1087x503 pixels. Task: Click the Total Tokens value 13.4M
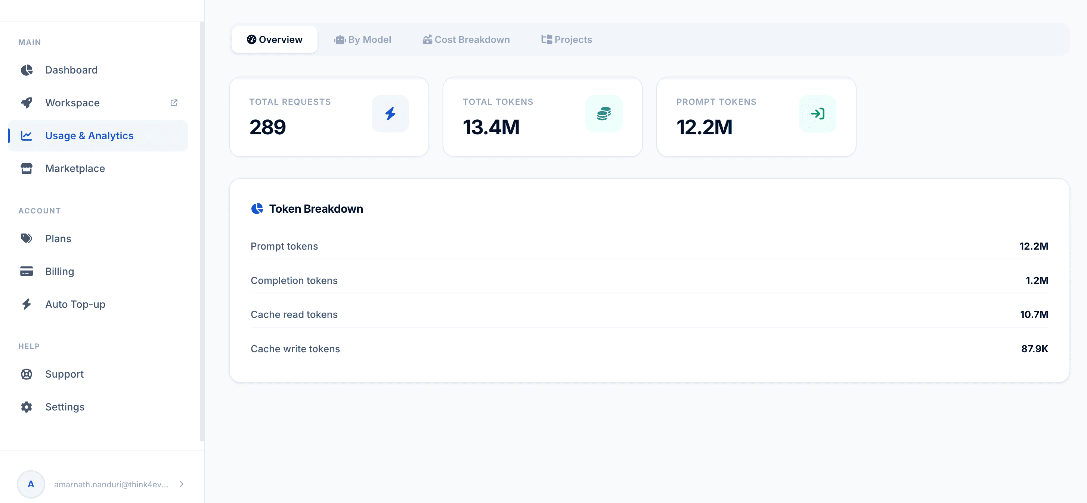491,127
